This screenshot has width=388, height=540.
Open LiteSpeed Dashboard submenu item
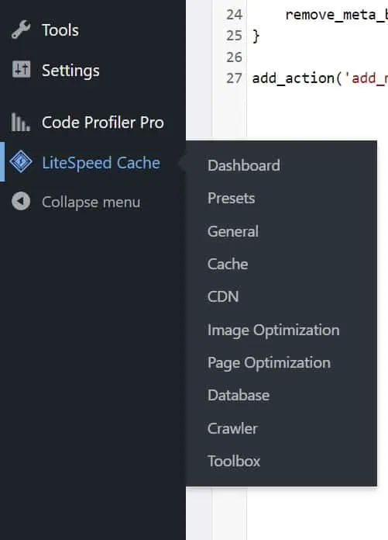[244, 166]
